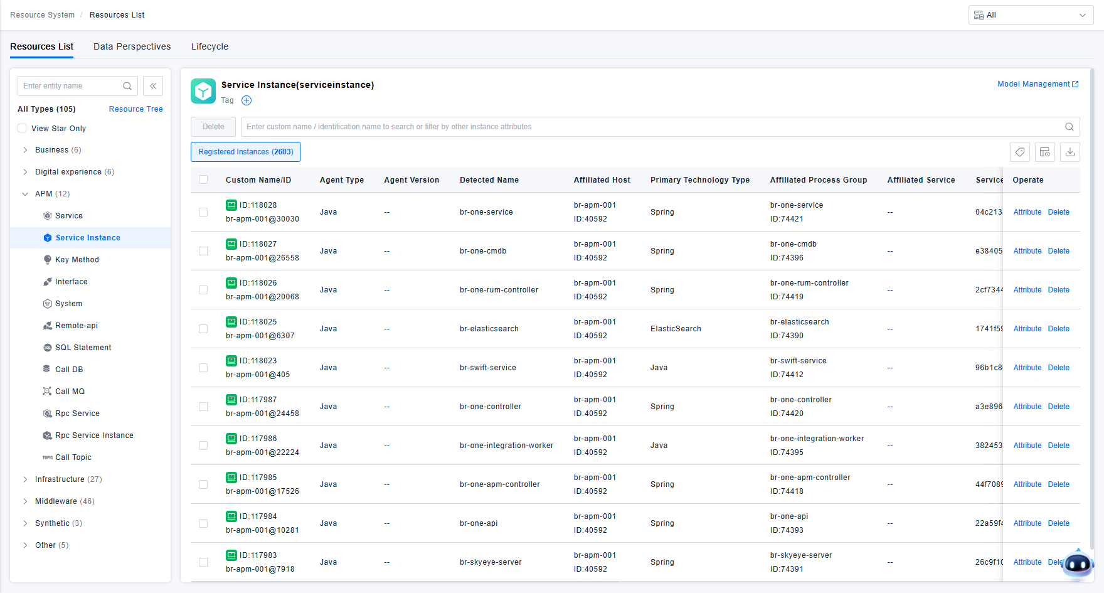Check the row for ID:118028
Screen dimensions: 1104x593
203,212
